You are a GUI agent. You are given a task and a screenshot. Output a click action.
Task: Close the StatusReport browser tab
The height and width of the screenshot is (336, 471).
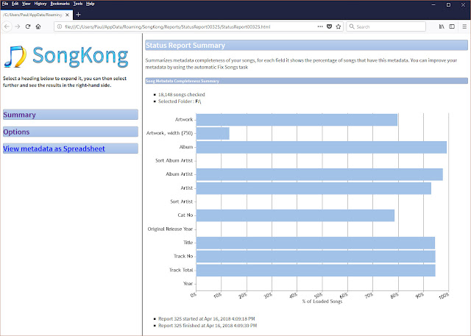point(67,15)
